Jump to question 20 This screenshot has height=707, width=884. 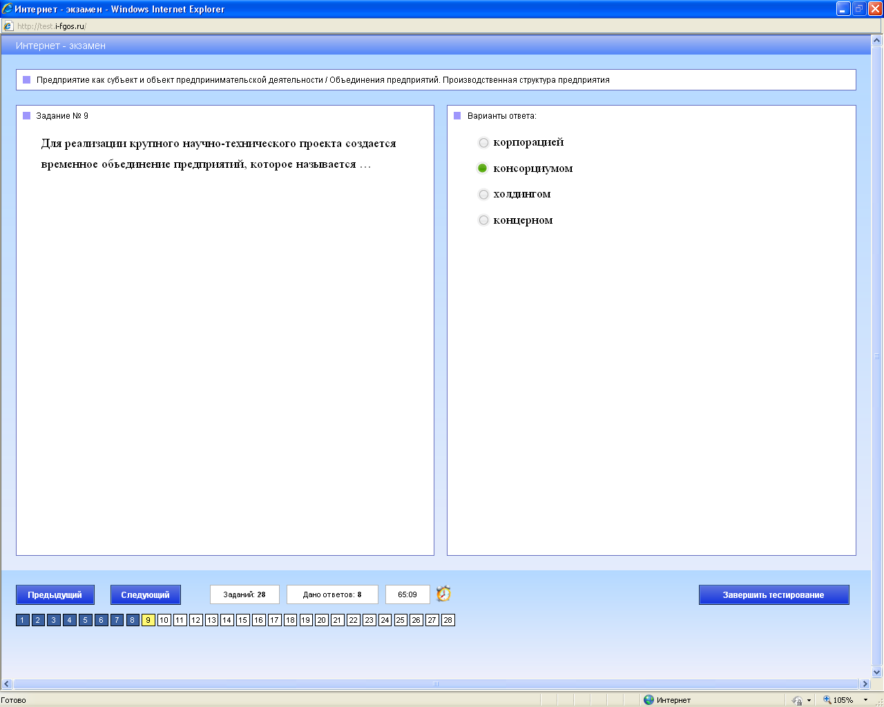[x=322, y=620]
